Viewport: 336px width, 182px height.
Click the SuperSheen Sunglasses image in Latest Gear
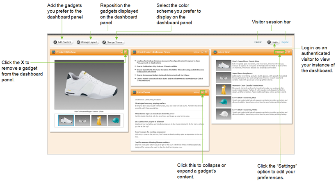click(x=224, y=77)
